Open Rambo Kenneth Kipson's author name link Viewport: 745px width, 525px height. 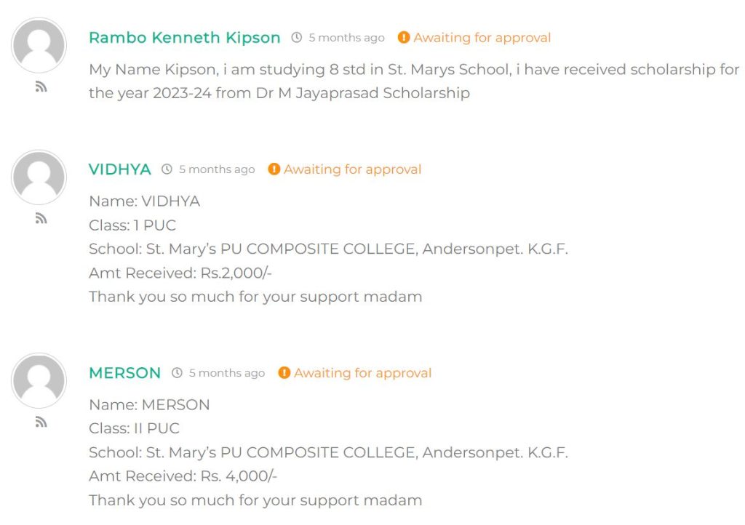pos(184,38)
